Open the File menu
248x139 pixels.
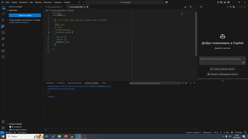coord(7,2)
